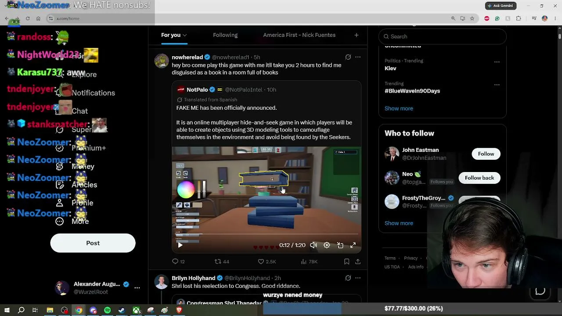Show more Who to follow suggestions

(x=399, y=223)
